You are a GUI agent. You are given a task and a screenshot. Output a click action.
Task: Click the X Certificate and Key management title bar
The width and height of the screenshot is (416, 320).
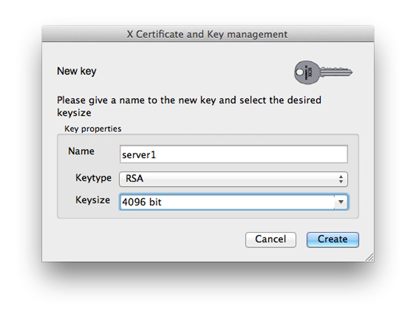(208, 34)
